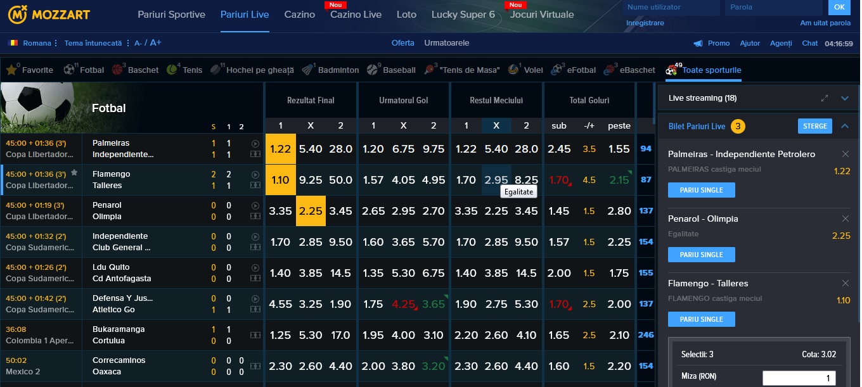Viewport: 862px width, 387px height.
Task: Remove Palmeiras selection from bet slip
Action: (845, 154)
